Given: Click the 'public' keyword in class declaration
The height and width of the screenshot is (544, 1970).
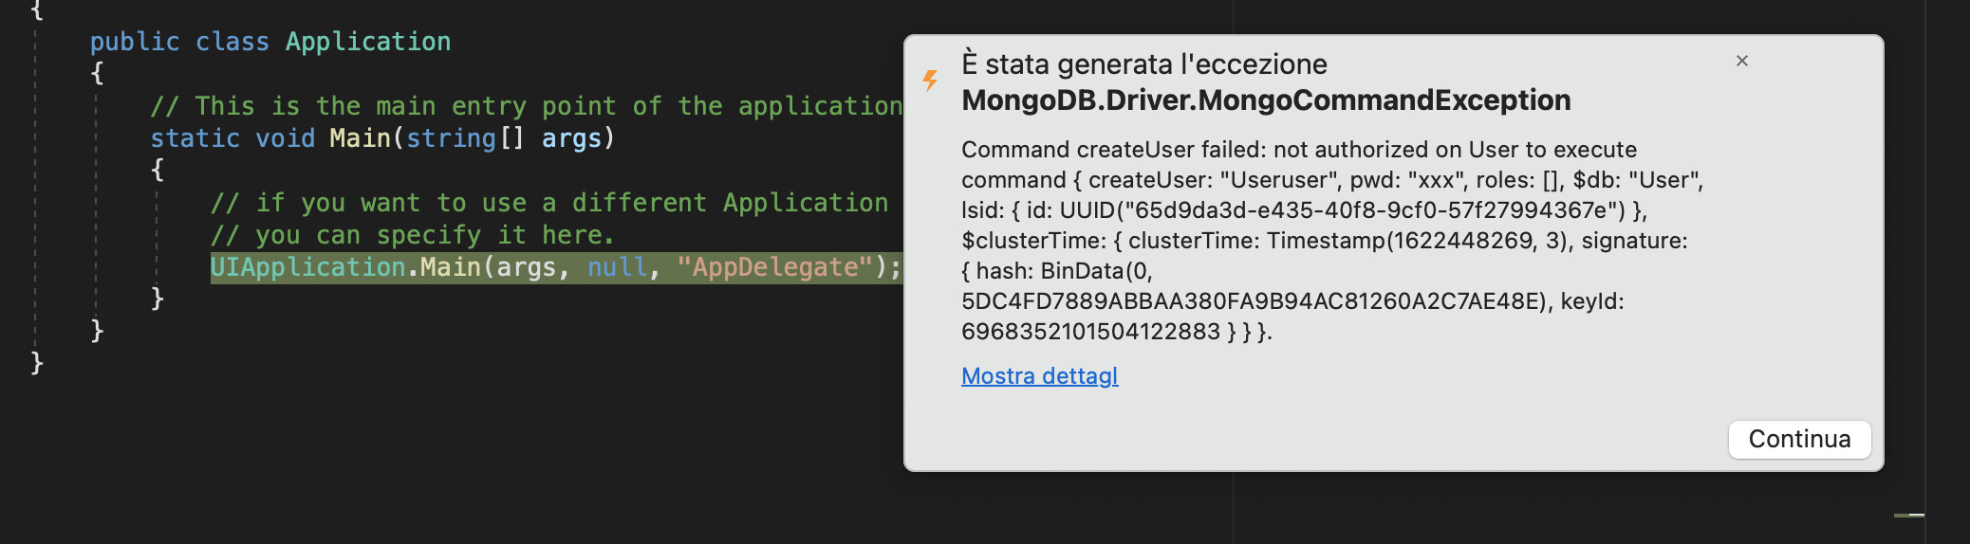Looking at the screenshot, I should point(134,42).
